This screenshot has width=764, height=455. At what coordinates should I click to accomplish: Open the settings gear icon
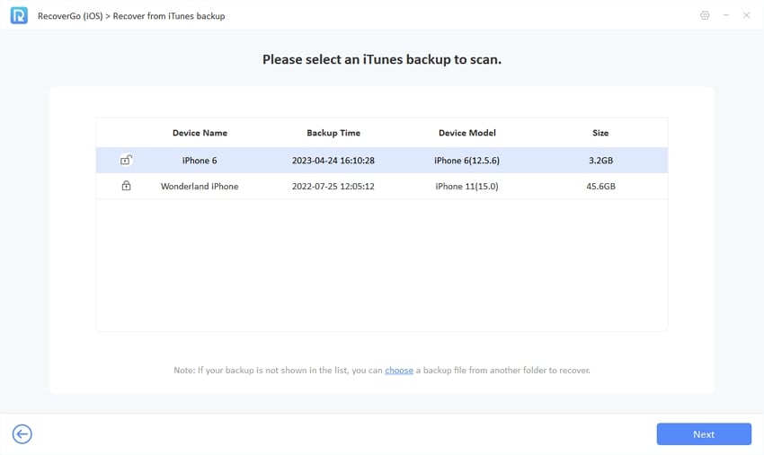pyautogui.click(x=704, y=15)
